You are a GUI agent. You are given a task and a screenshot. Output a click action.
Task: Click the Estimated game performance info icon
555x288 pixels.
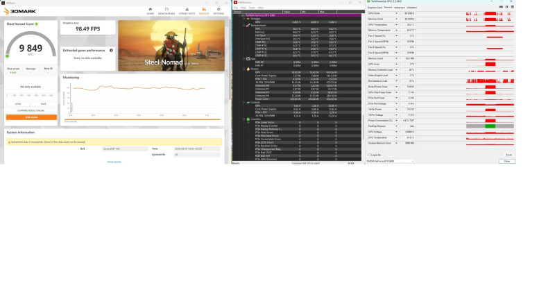click(x=111, y=50)
